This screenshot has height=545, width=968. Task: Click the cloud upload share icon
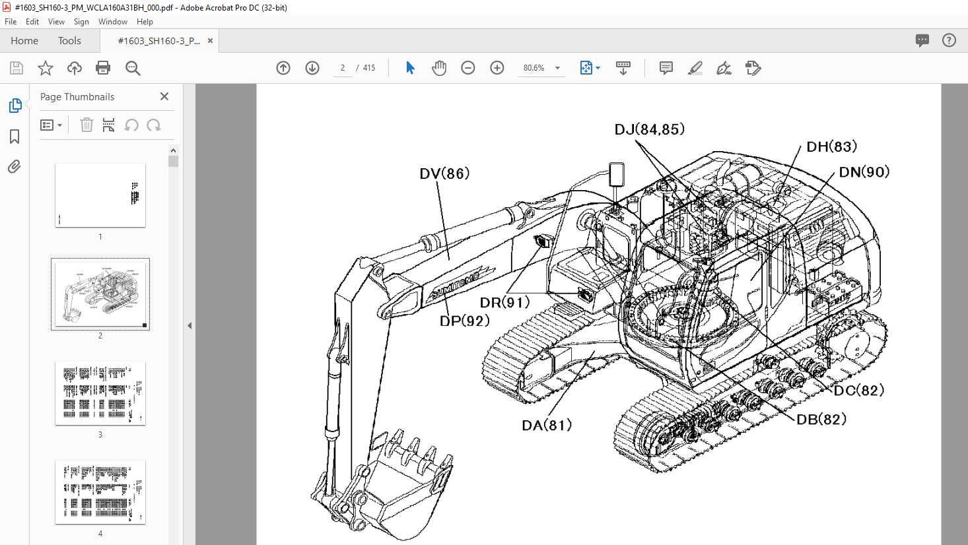[75, 68]
